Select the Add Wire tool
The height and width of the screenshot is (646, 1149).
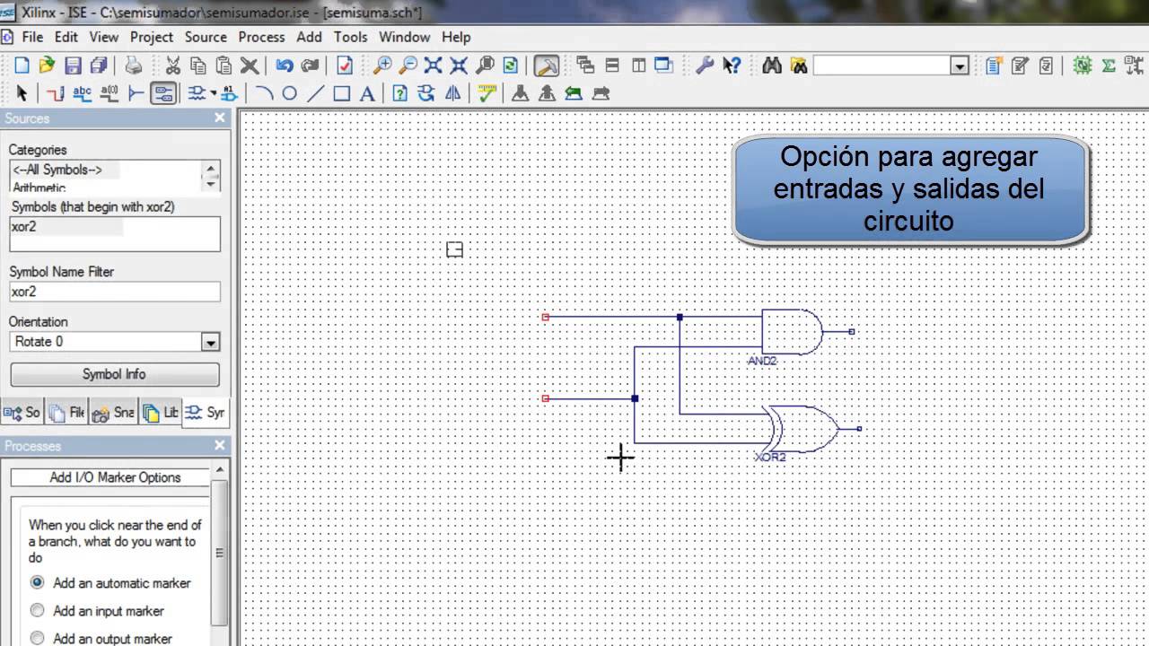pyautogui.click(x=55, y=93)
